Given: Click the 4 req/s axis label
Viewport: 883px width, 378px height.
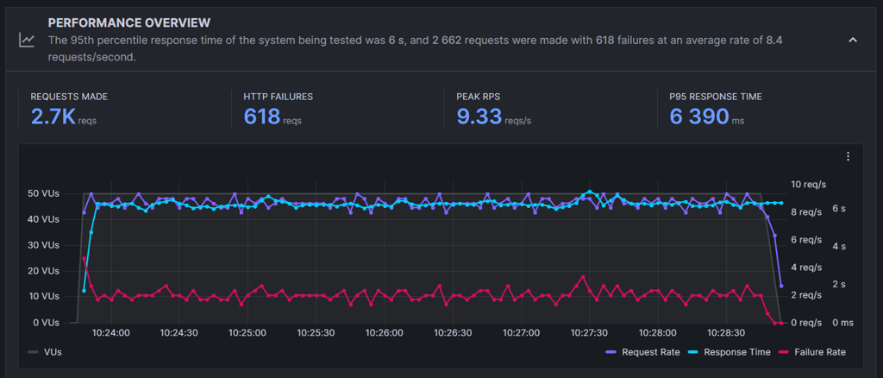Looking at the screenshot, I should point(806,268).
